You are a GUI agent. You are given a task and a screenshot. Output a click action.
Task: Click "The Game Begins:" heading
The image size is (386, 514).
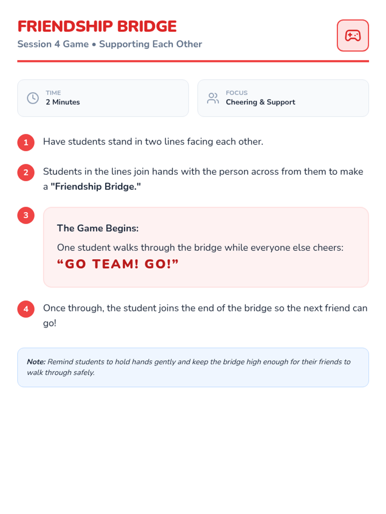point(98,228)
